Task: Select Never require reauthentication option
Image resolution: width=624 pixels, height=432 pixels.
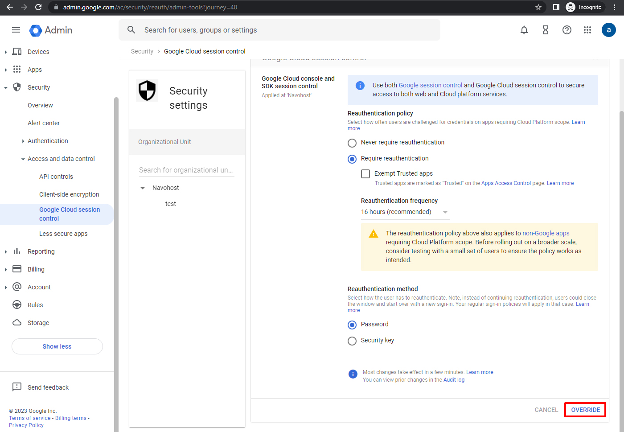Action: [x=352, y=143]
